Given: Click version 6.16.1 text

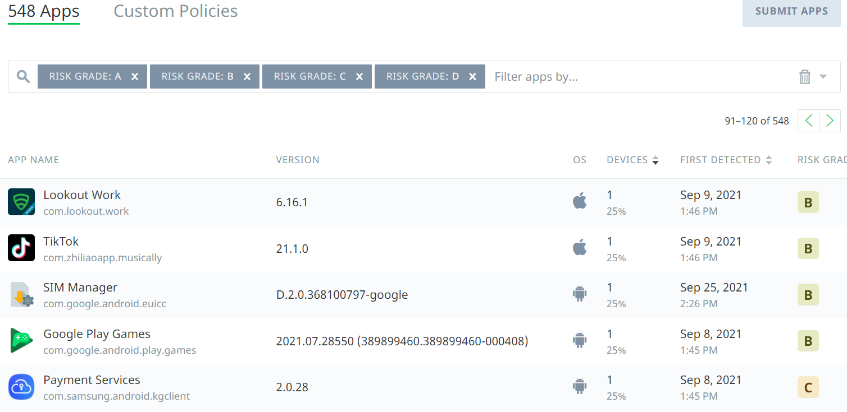Looking at the screenshot, I should tap(292, 202).
